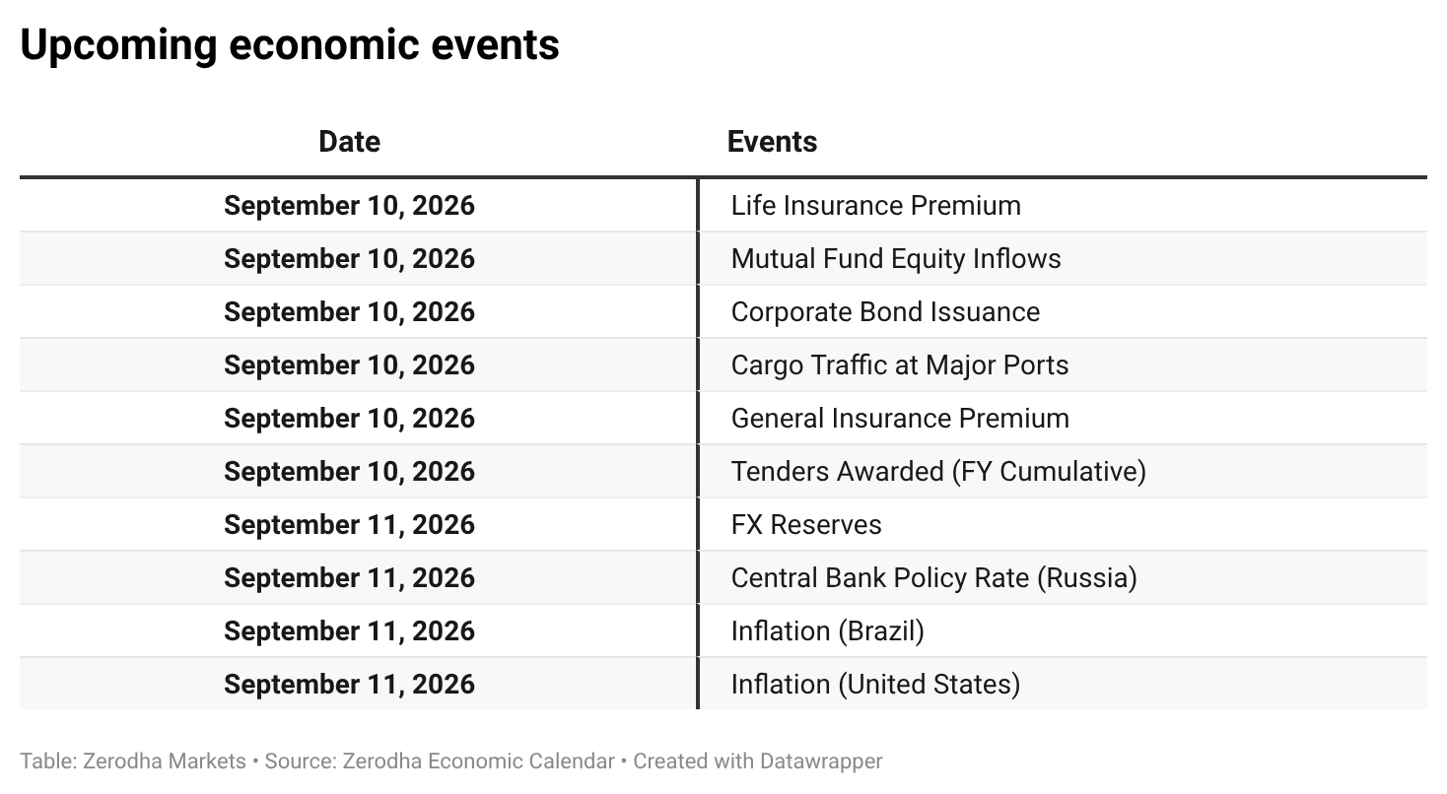
Task: Open the Created with Datawrapper link
Action: (x=757, y=761)
